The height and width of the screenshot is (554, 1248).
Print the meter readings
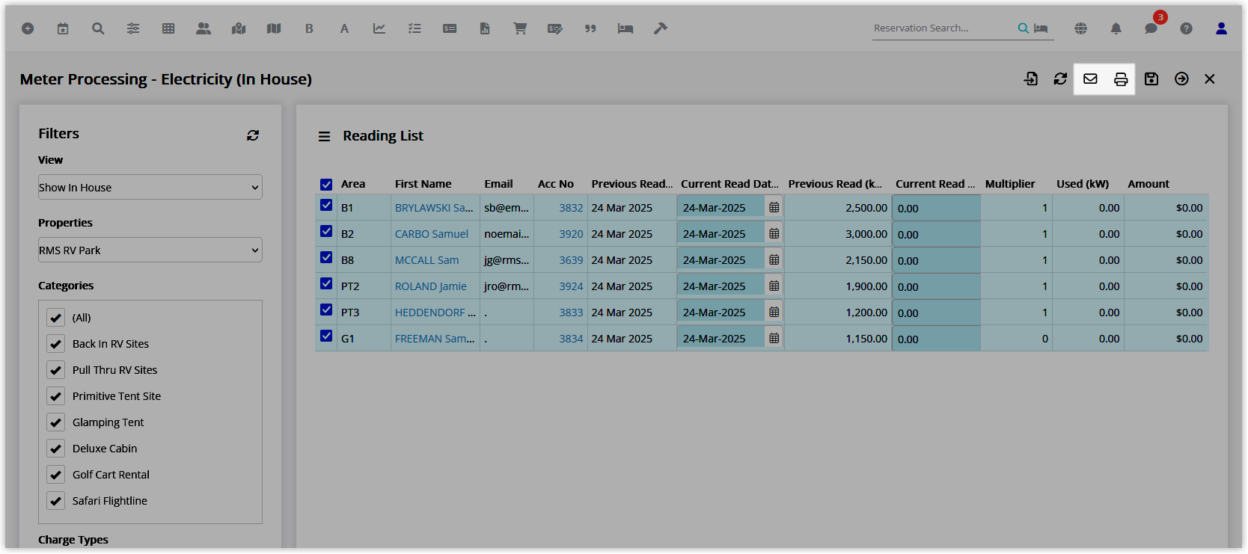[x=1121, y=79]
